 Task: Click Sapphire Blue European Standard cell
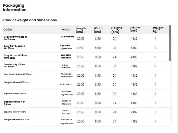66,103
